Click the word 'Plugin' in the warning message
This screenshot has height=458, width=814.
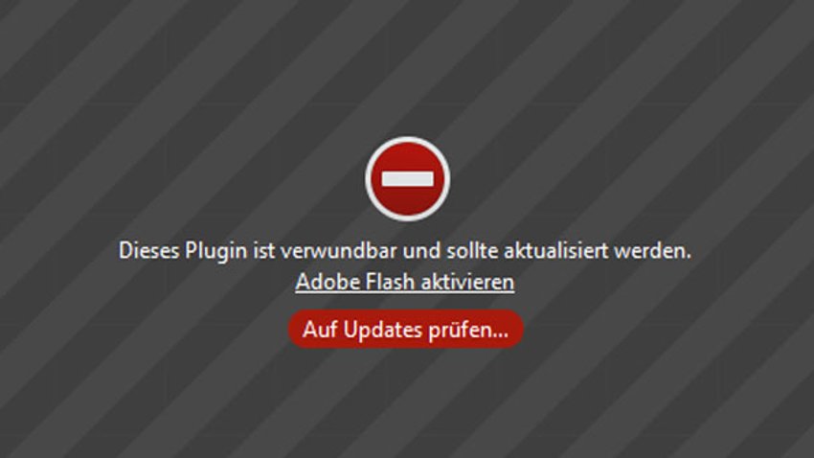coord(216,251)
